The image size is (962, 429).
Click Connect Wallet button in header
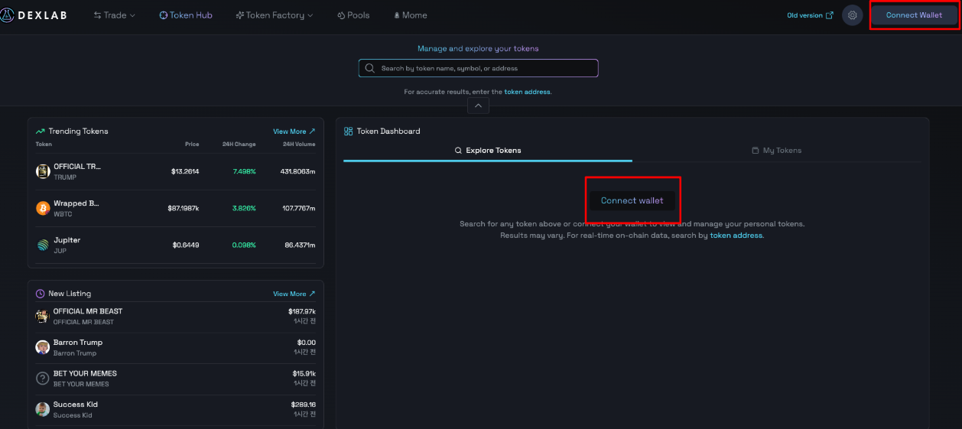pyautogui.click(x=913, y=15)
